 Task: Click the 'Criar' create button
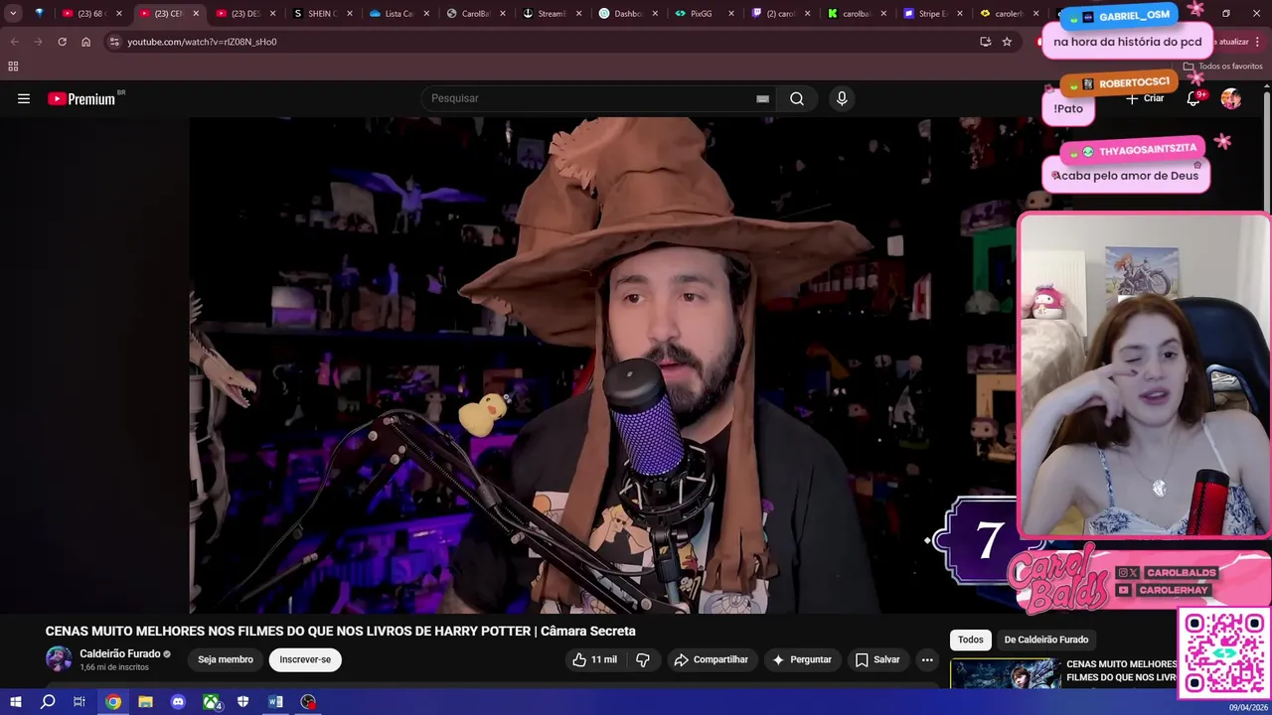1145,98
